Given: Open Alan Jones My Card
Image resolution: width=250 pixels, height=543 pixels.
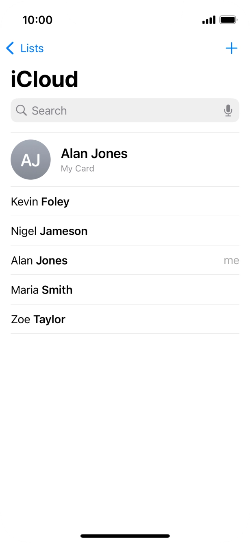Looking at the screenshot, I should 94,154.
